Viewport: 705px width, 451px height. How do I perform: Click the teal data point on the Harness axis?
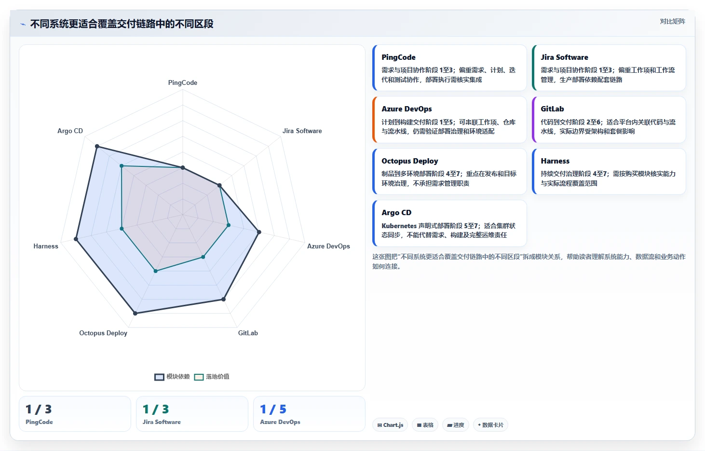pyautogui.click(x=122, y=229)
